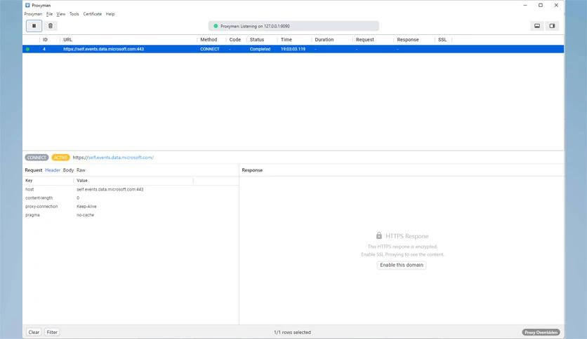Sort by the Time column header

(286, 40)
